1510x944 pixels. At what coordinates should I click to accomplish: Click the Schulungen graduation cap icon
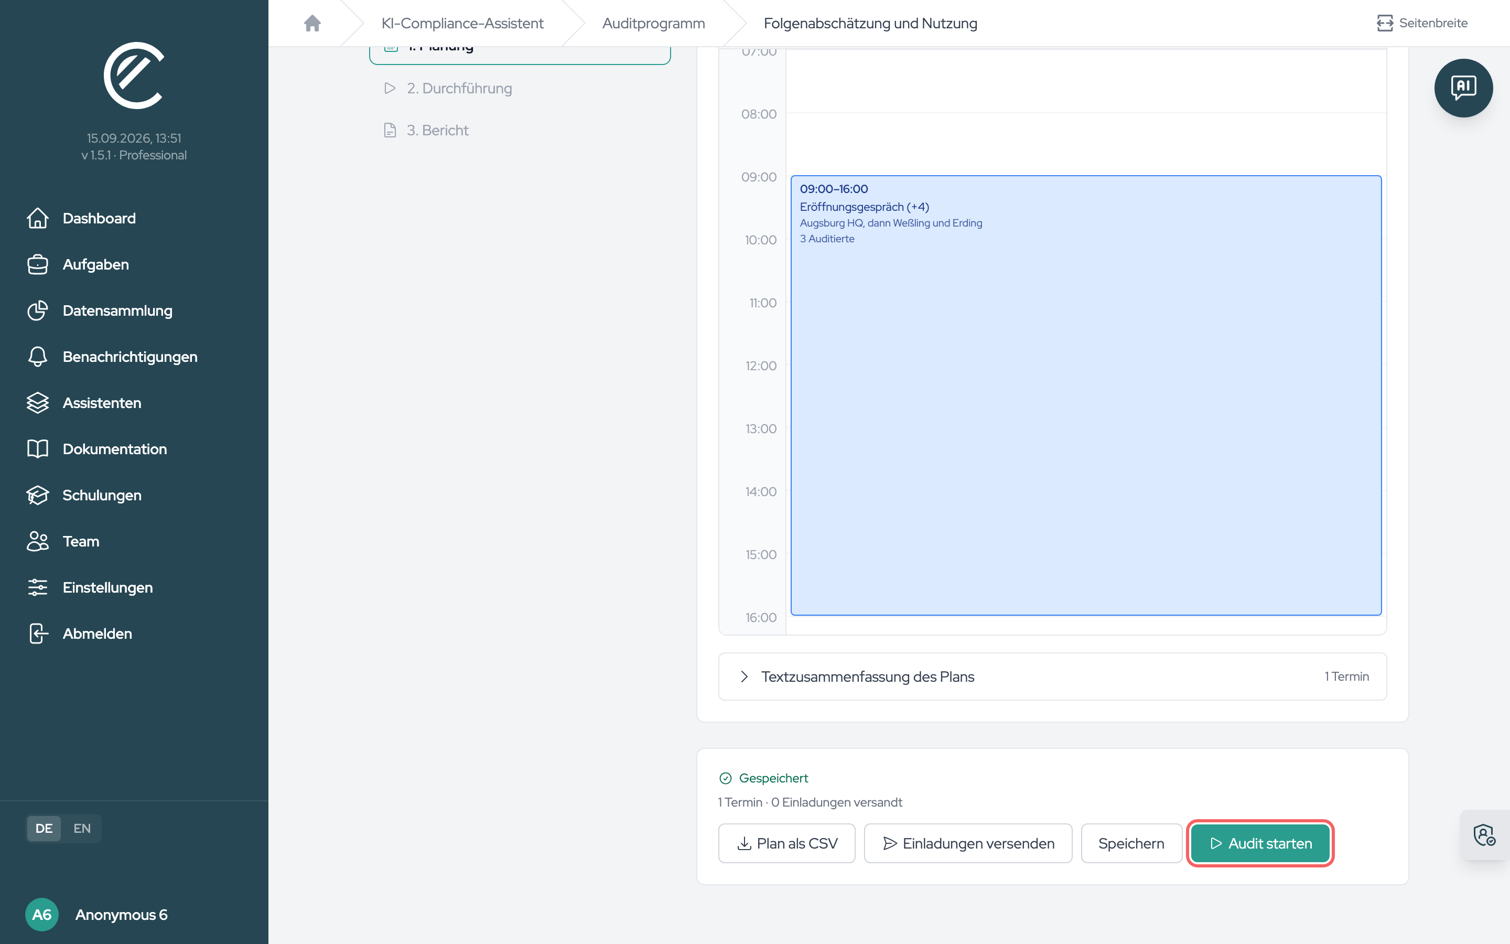pos(37,495)
